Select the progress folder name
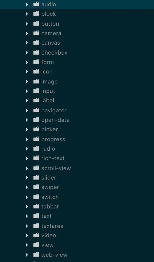The width and height of the screenshot is (154, 262). [53, 139]
